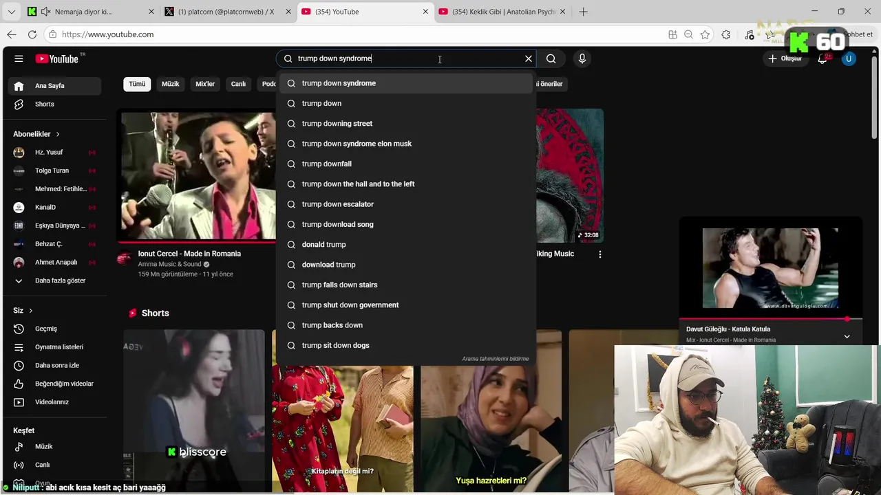This screenshot has width=881, height=495.
Task: Select the Tümü filter chip
Action: 137,84
